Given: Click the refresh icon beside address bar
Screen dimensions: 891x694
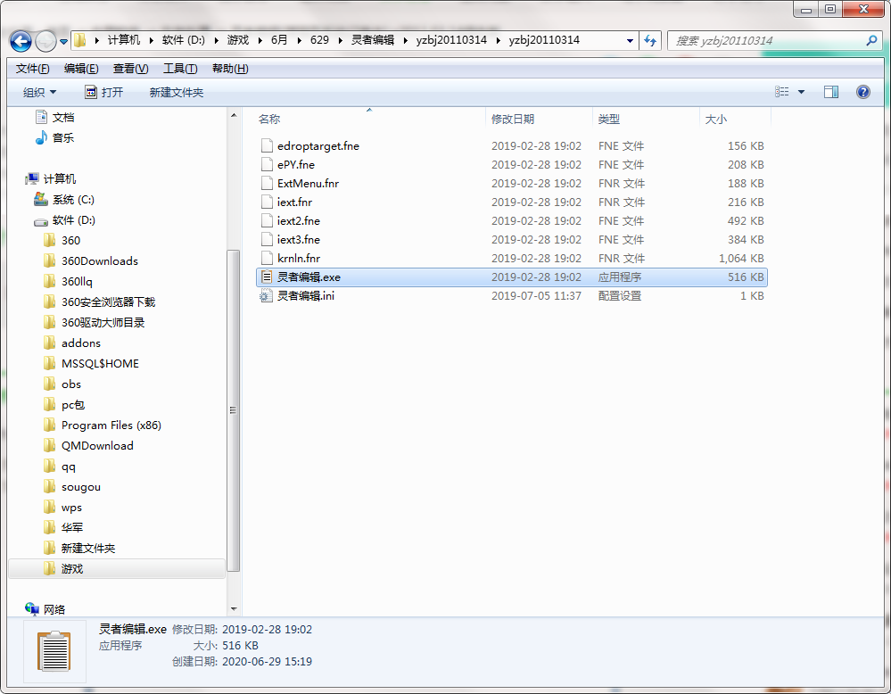Looking at the screenshot, I should (x=650, y=40).
